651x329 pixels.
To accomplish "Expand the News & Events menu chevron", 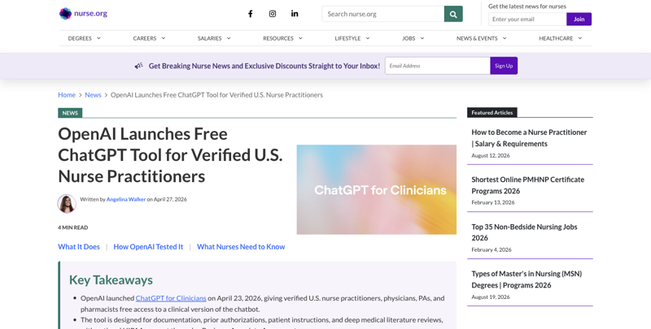I will tap(505, 38).
